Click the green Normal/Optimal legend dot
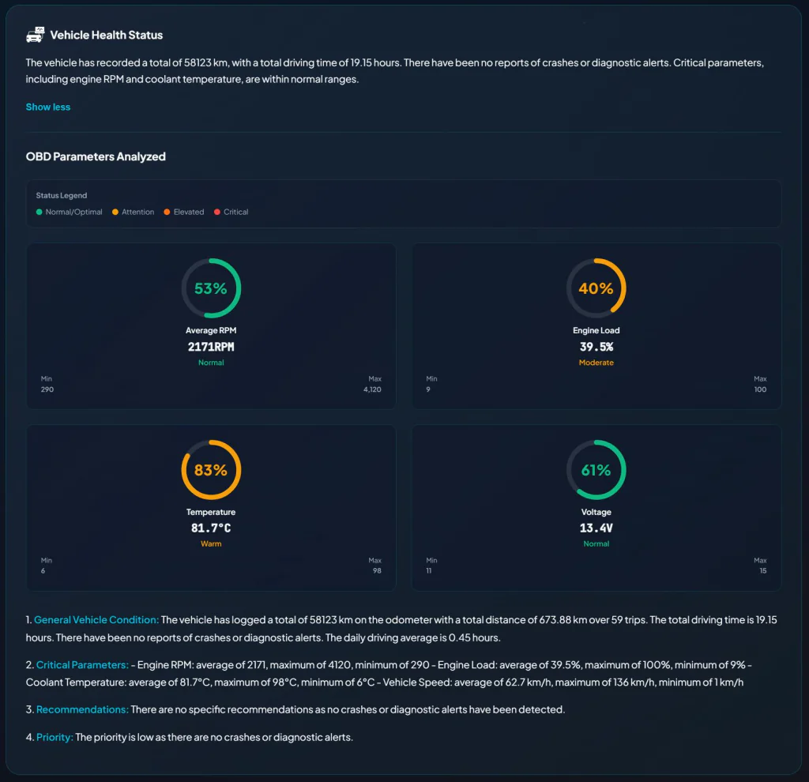The image size is (809, 782). [x=40, y=212]
